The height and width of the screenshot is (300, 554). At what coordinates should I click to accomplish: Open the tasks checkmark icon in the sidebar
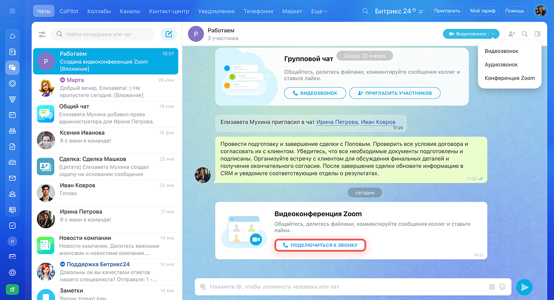click(12, 225)
